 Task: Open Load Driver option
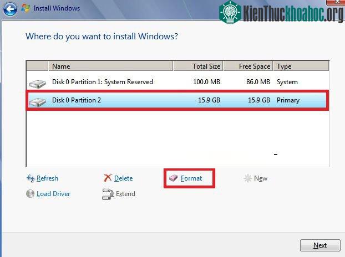point(53,194)
